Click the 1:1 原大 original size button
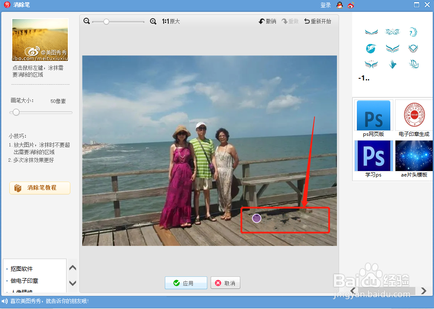434x309 pixels. tap(171, 21)
